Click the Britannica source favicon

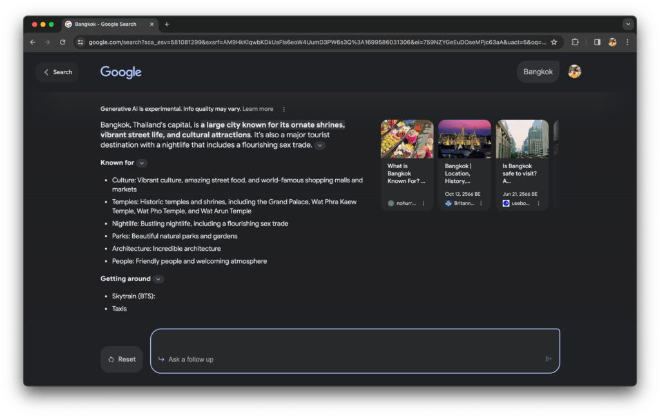tap(449, 203)
